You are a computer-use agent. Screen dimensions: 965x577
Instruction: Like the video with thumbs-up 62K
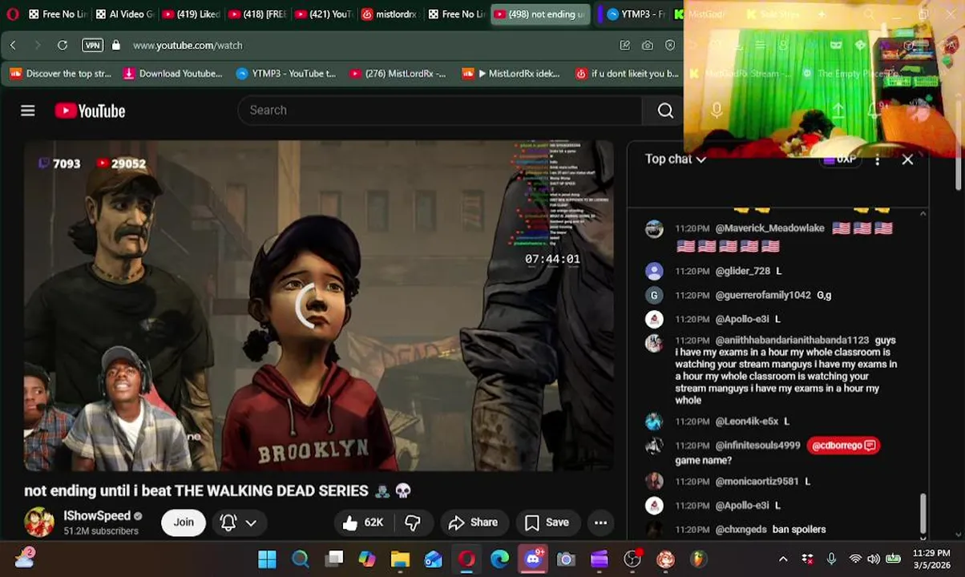click(x=362, y=523)
